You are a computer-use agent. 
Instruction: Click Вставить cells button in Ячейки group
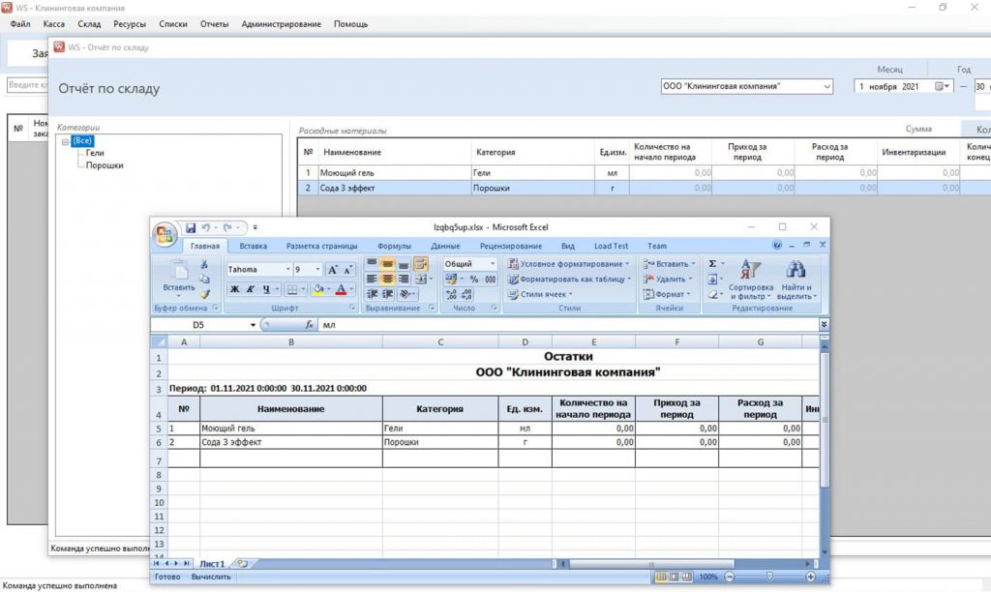[670, 264]
